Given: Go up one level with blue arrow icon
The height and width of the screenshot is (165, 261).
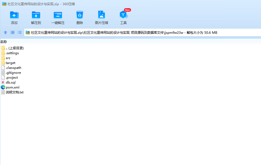Looking at the screenshot, I should pyautogui.click(x=5, y=32).
